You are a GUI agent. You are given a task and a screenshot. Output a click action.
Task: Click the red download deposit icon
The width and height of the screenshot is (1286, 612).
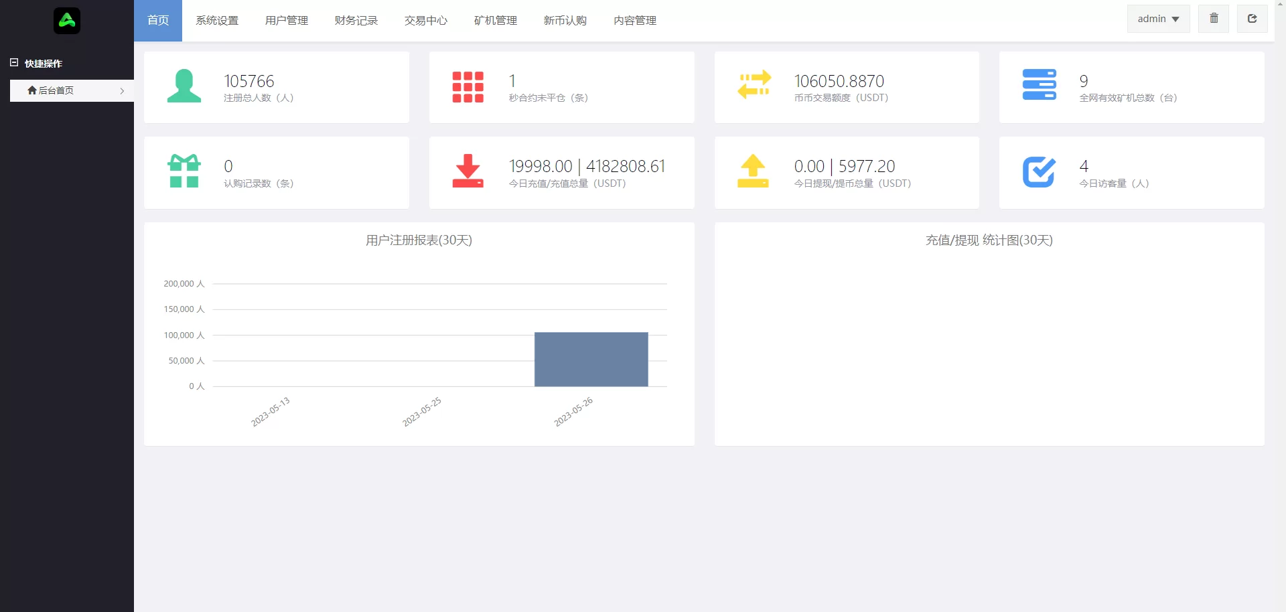468,171
